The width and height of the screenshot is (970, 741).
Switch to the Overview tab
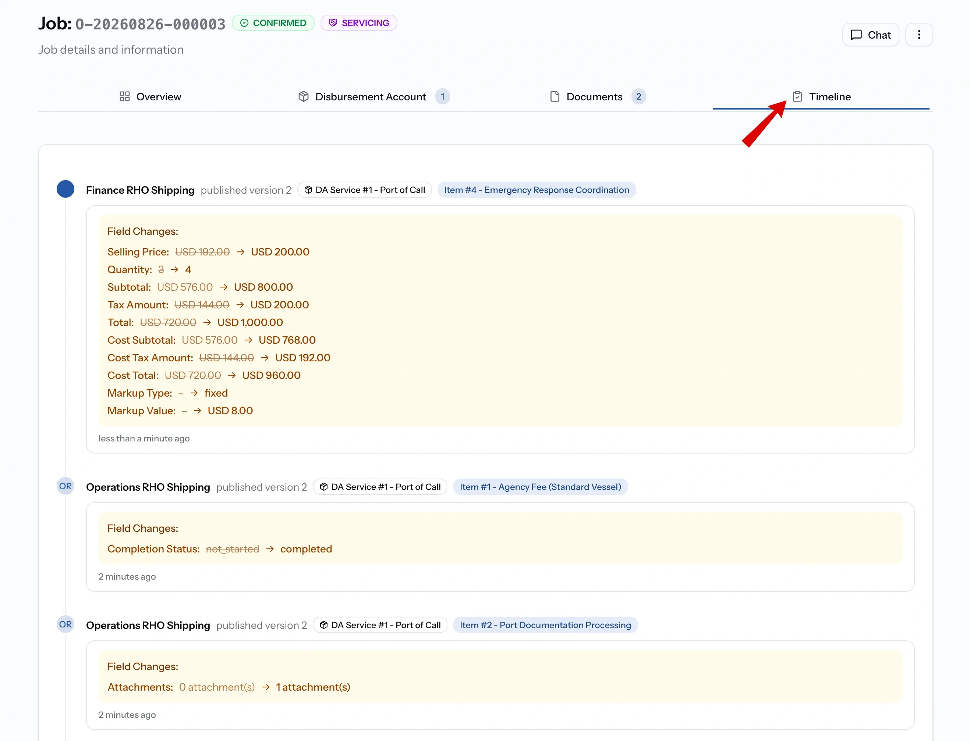[150, 97]
